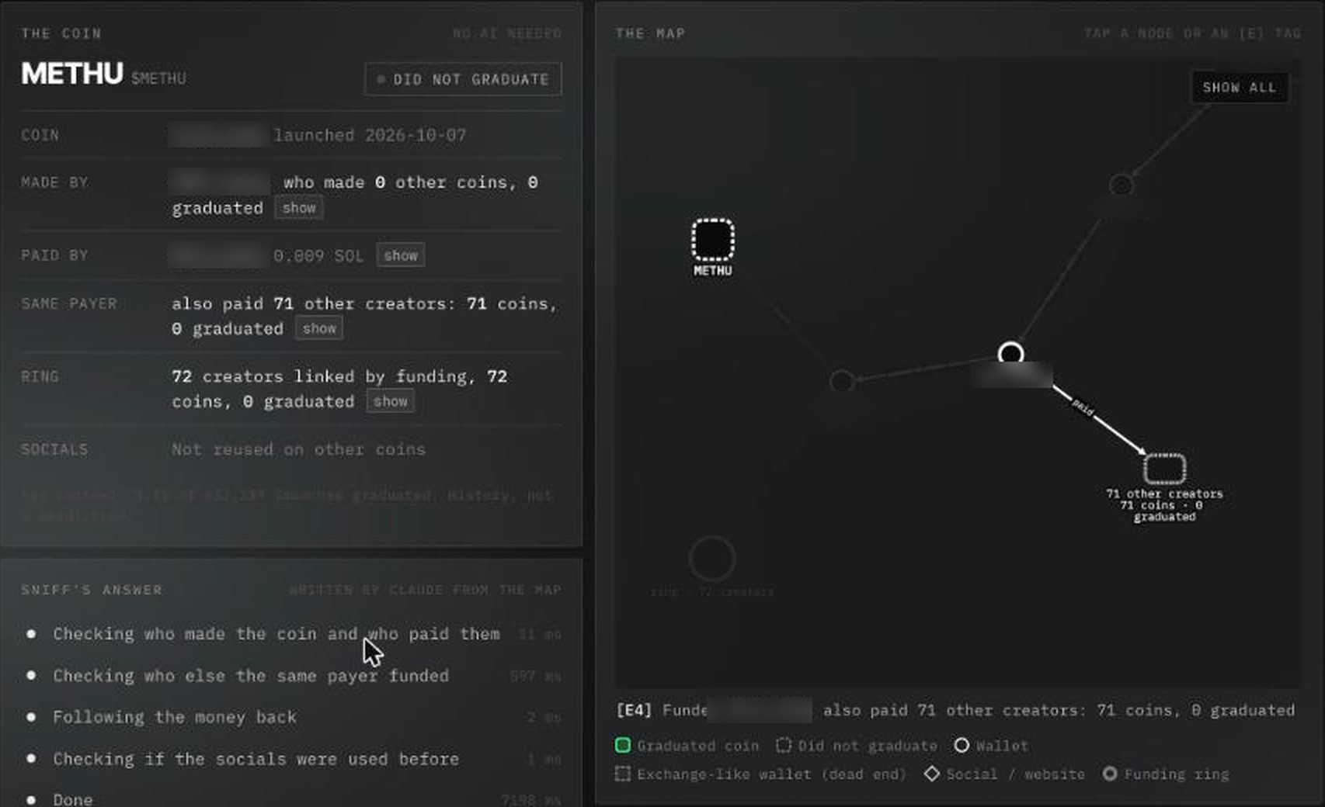Screen dimensions: 1325x807
Task: Select the dim wallet node near top right
Action: pos(1121,185)
